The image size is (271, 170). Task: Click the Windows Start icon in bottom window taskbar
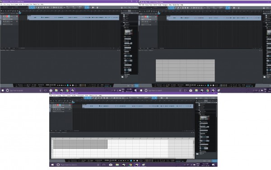tap(52, 165)
